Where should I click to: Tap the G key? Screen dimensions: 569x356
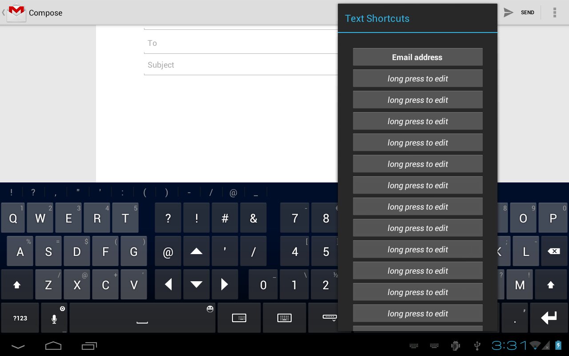point(134,251)
